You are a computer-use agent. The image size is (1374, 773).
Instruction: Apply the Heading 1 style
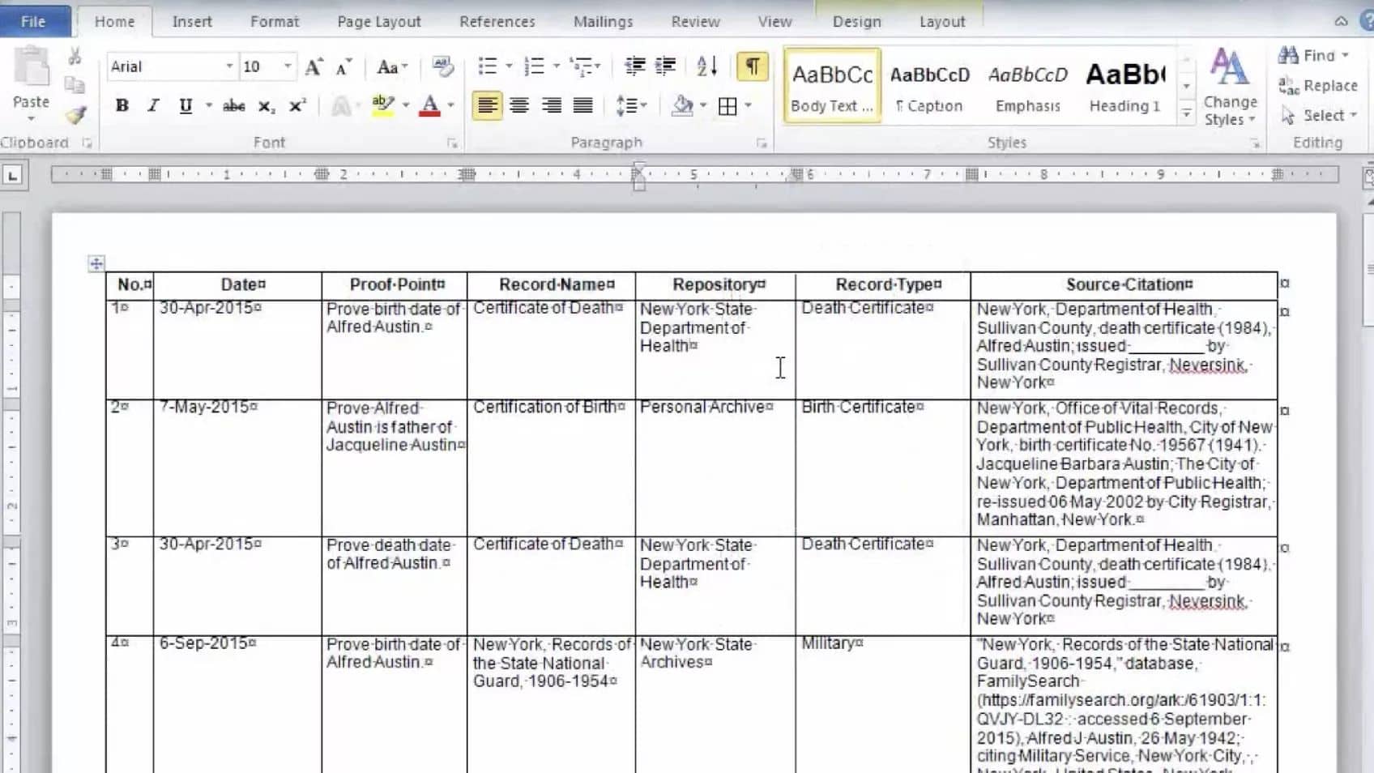coord(1124,85)
